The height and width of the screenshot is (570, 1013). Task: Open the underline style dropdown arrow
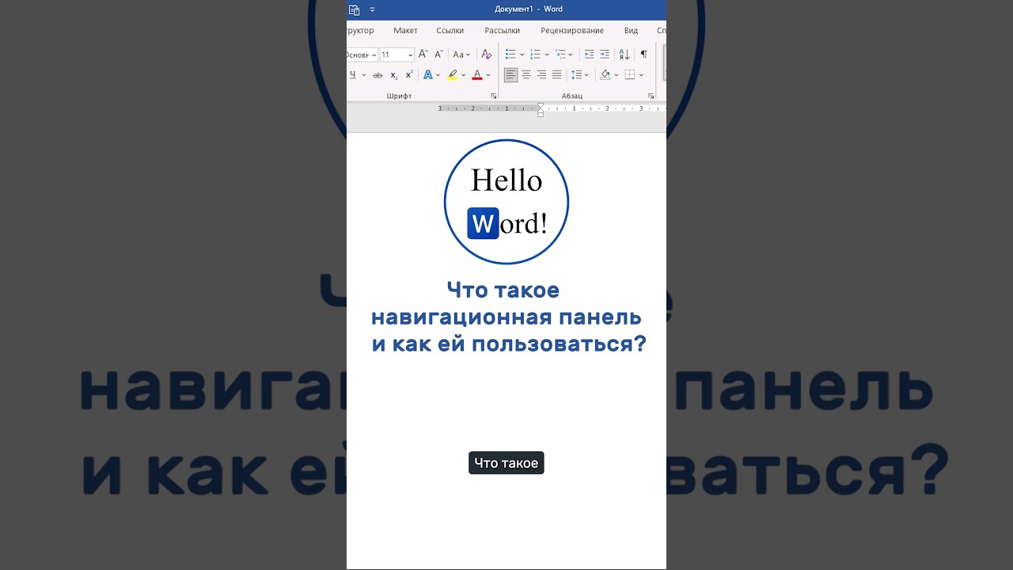pos(364,75)
